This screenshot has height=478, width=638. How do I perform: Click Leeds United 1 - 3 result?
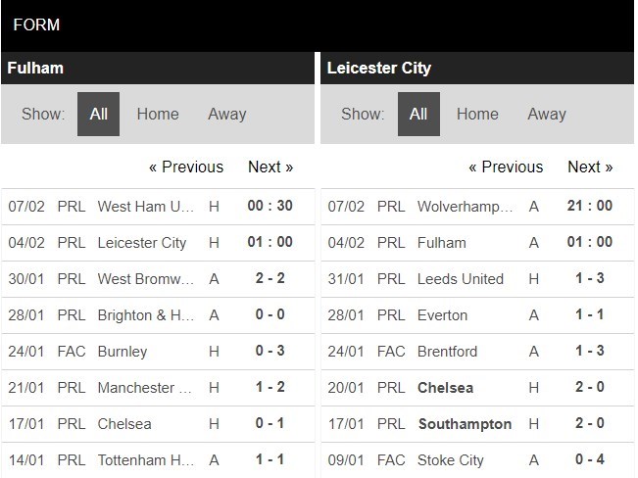coord(590,279)
